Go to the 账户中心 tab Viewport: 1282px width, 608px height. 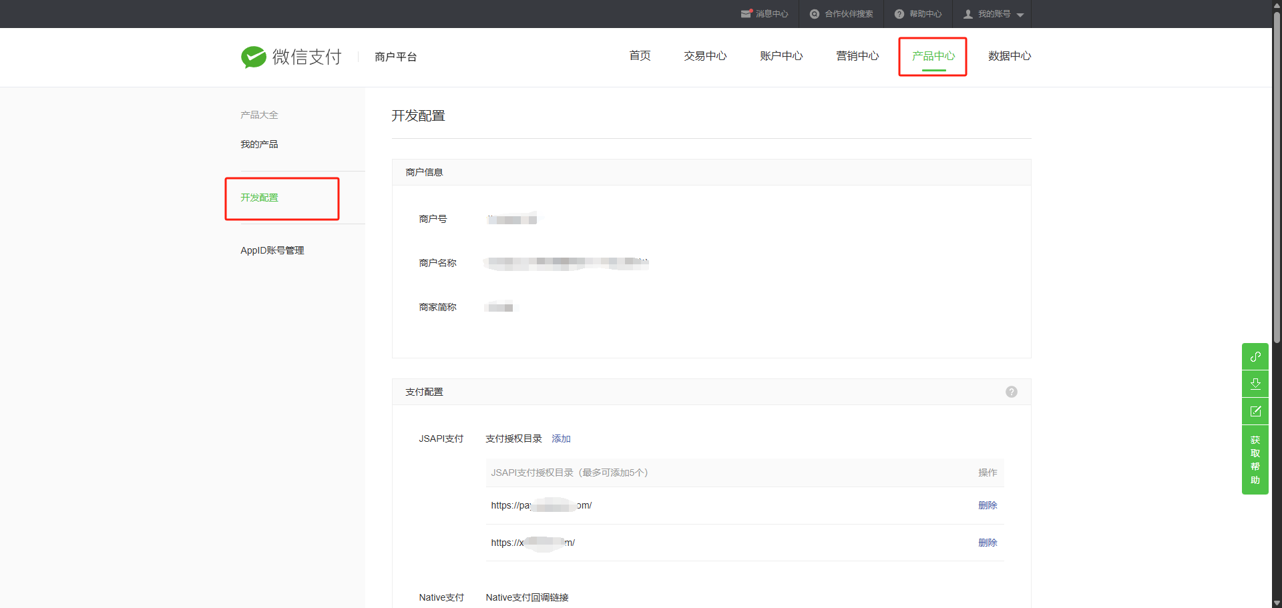[x=781, y=56]
